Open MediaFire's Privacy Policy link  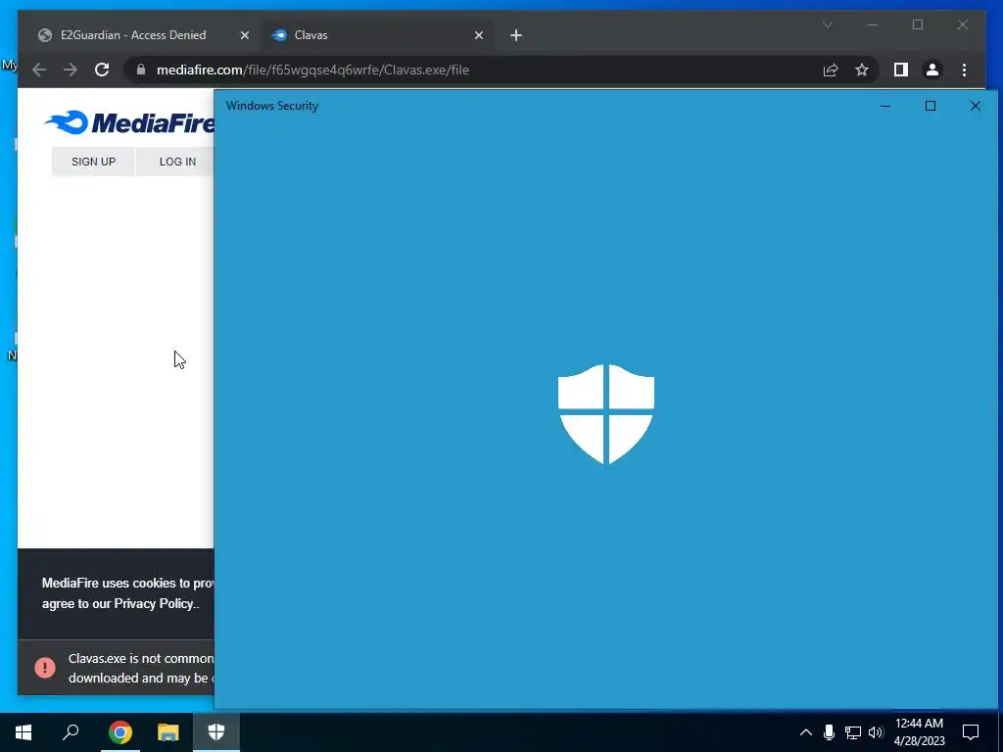tap(154, 603)
